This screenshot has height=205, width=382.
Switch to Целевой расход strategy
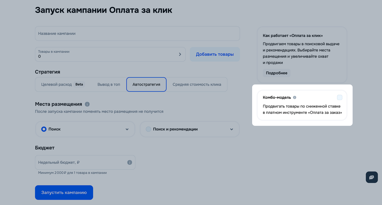tap(56, 84)
